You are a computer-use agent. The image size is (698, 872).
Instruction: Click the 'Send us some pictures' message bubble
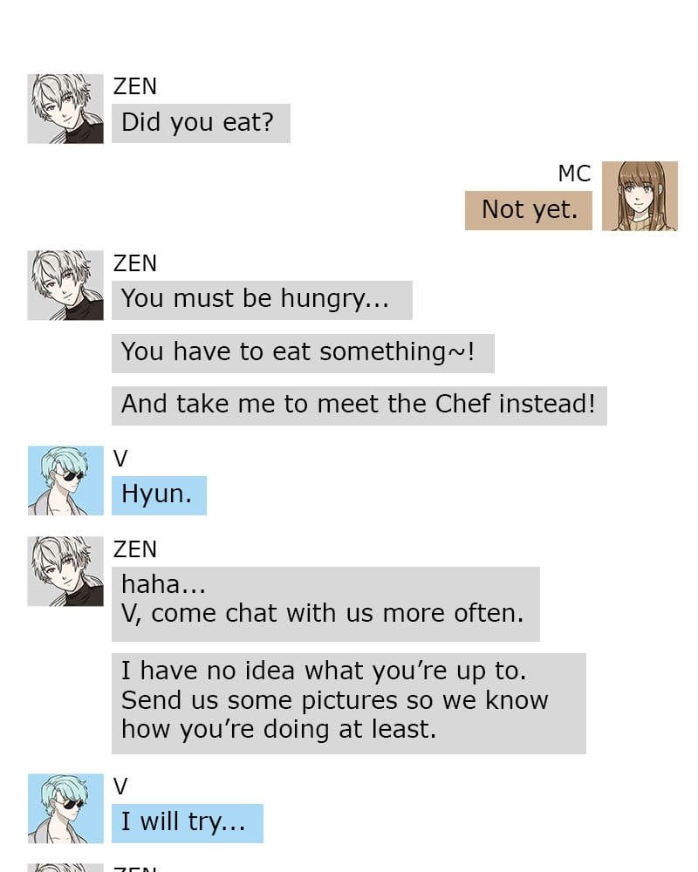pos(348,704)
